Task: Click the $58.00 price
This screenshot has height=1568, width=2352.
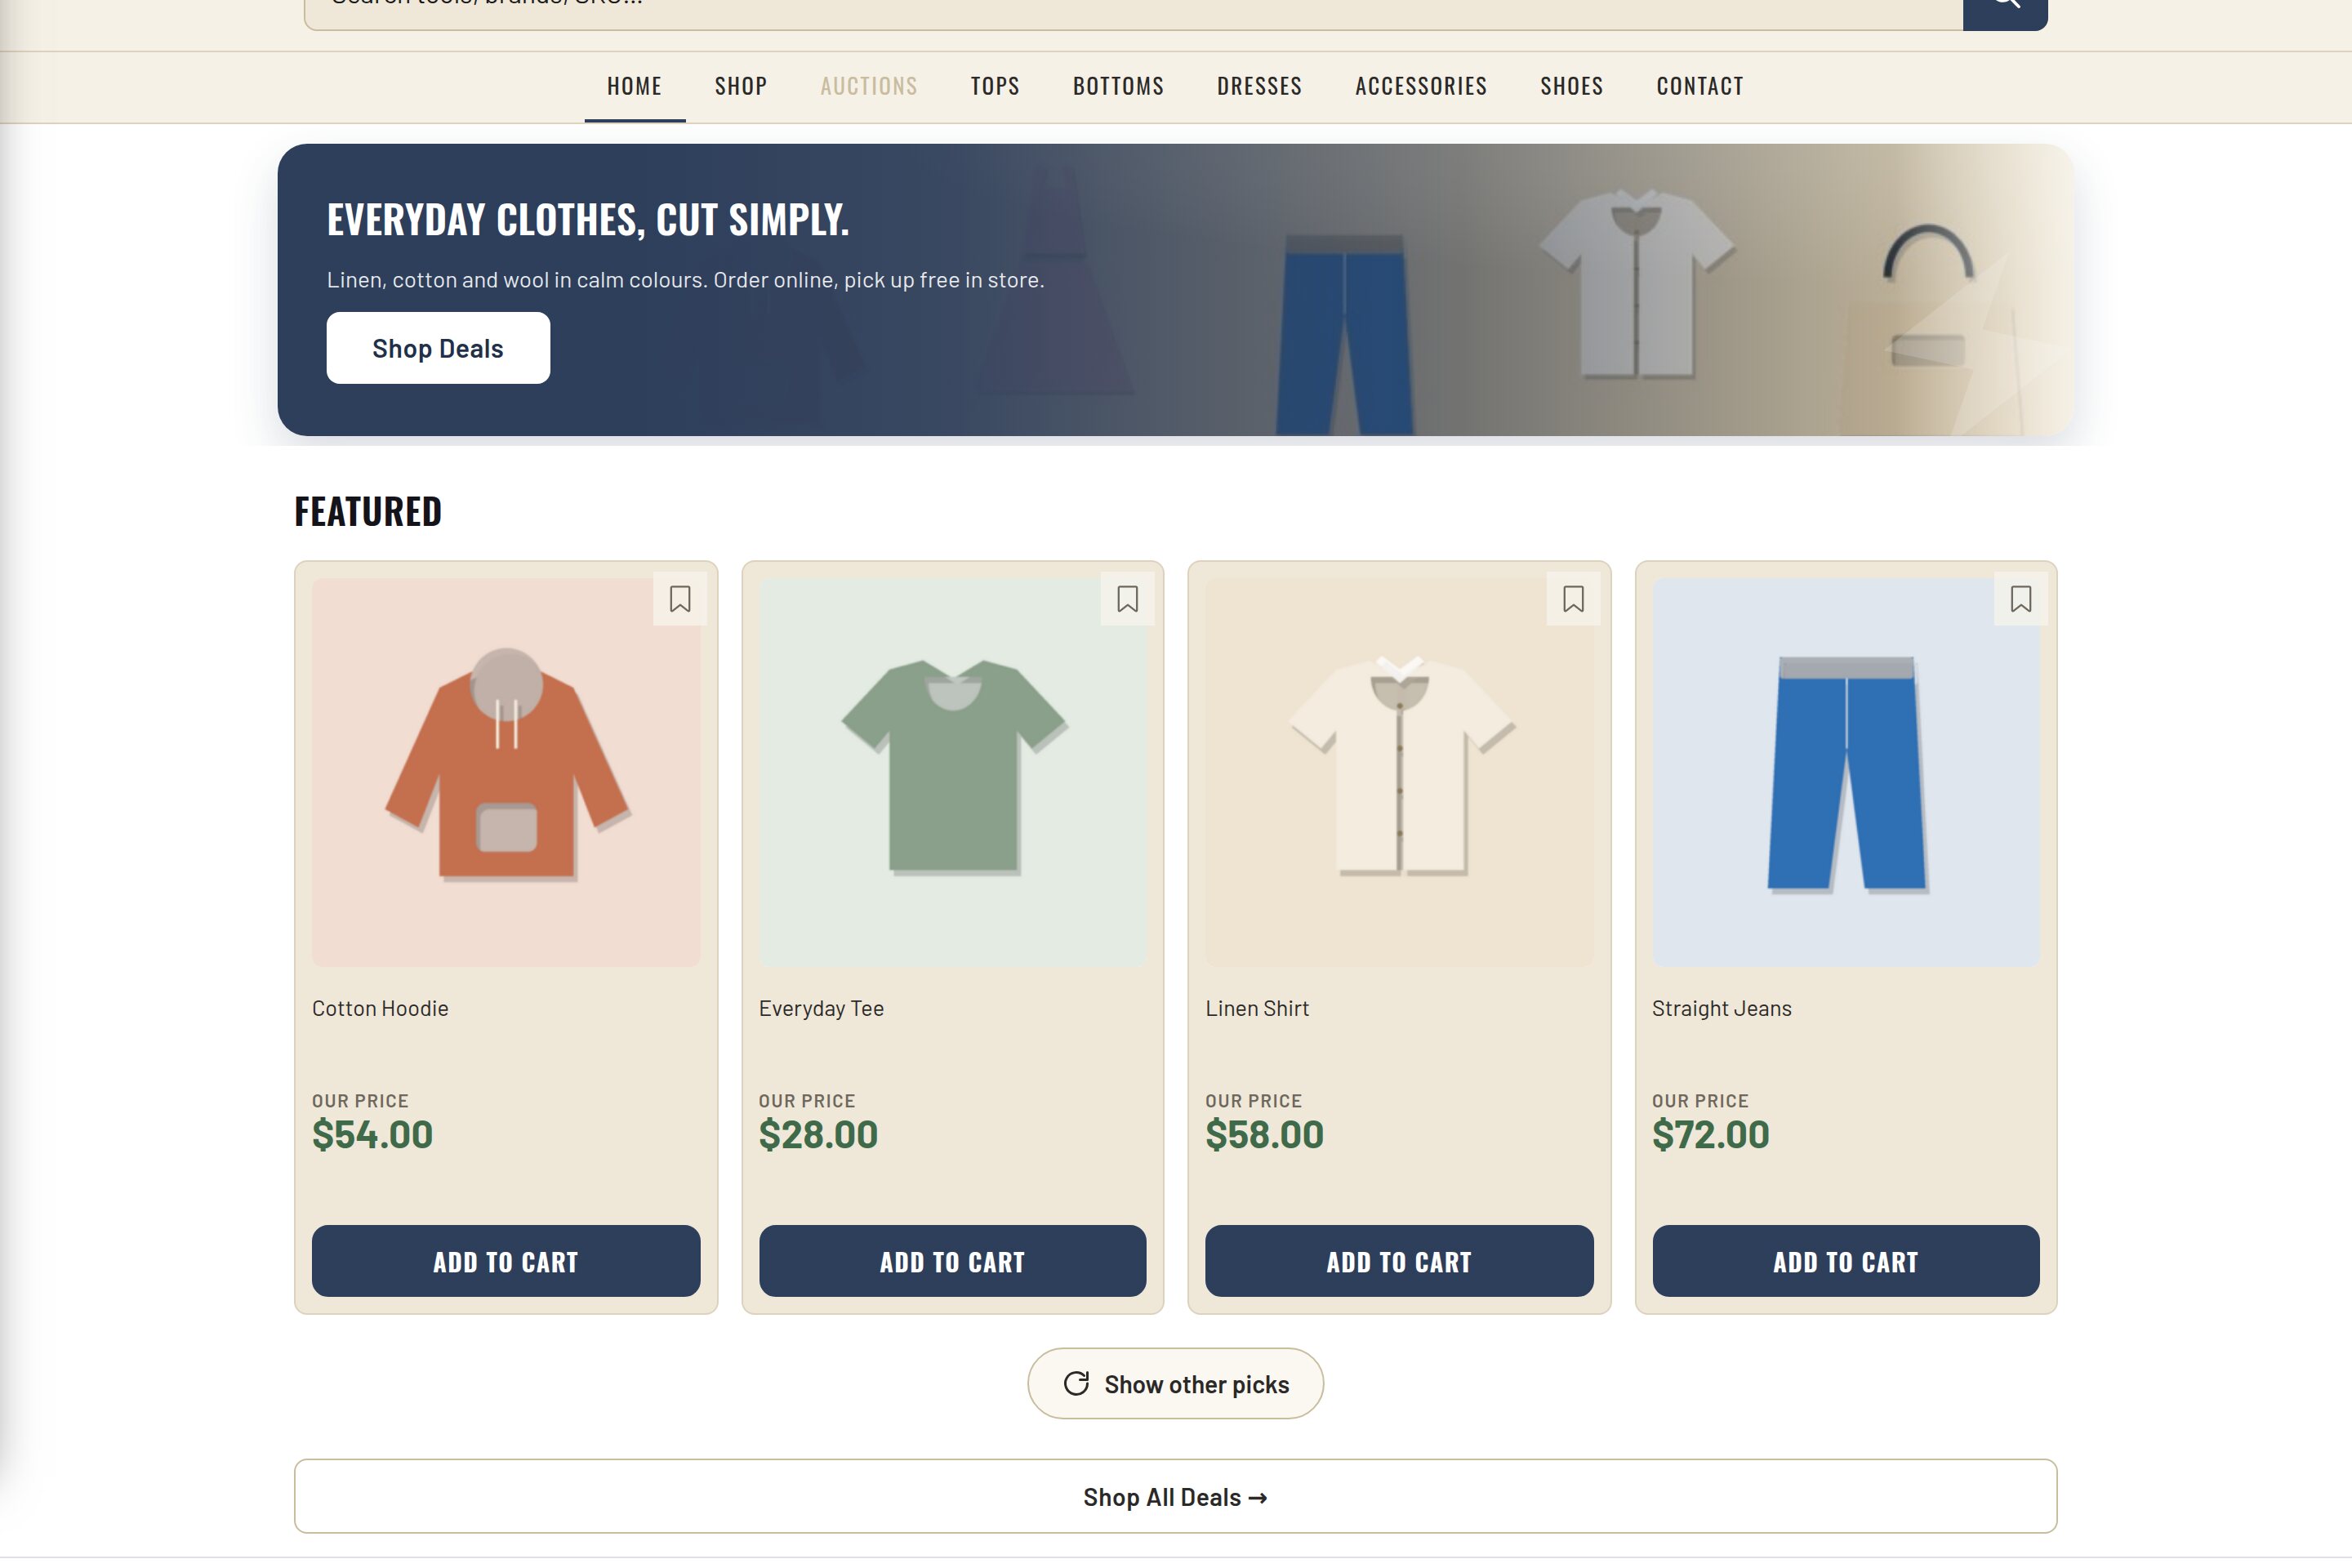Action: [x=1264, y=1134]
